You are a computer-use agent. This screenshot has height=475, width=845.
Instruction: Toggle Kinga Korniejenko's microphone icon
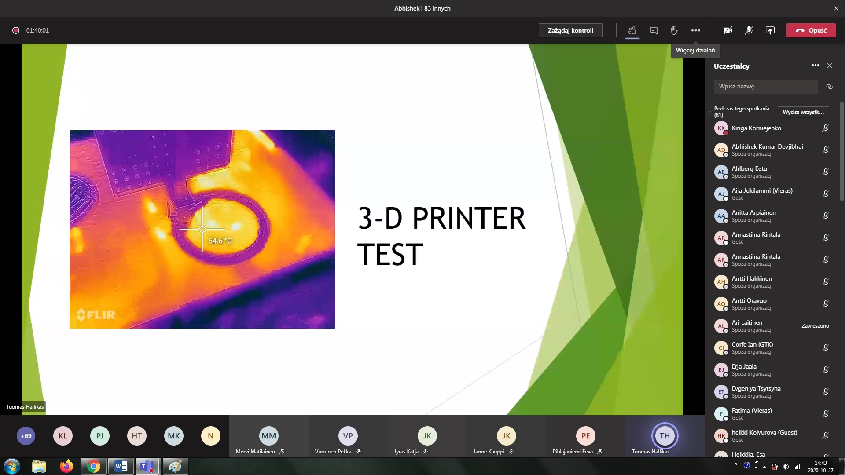(x=826, y=128)
